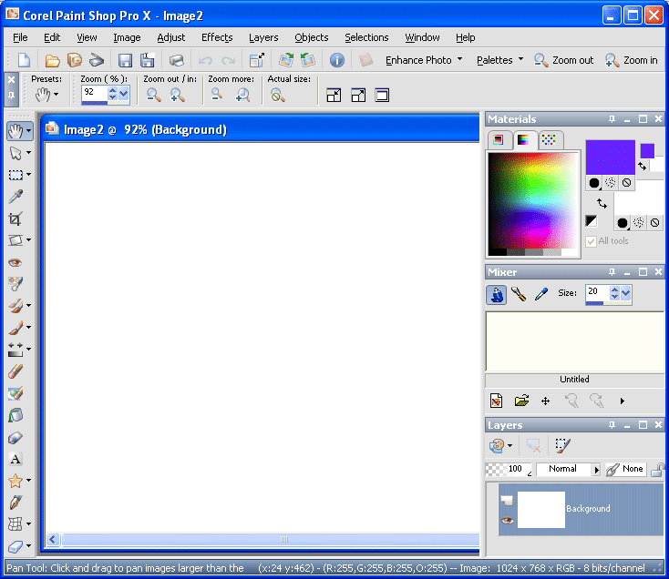Open the Mixer Size dropdown arrow
This screenshot has width=669, height=579.
pos(626,293)
